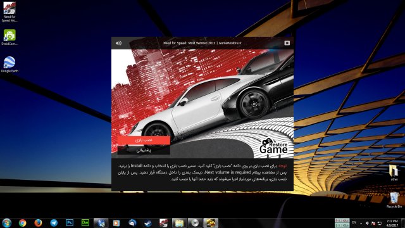Click Show desktop strip at taskbar end
Image resolution: width=405 pixels, height=228 pixels.
(403, 223)
